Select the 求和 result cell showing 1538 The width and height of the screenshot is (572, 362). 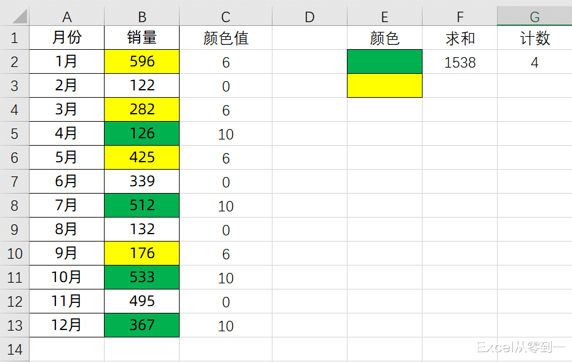click(459, 62)
